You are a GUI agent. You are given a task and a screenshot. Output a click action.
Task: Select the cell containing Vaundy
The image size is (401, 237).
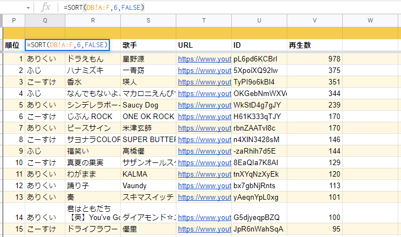tap(148, 185)
